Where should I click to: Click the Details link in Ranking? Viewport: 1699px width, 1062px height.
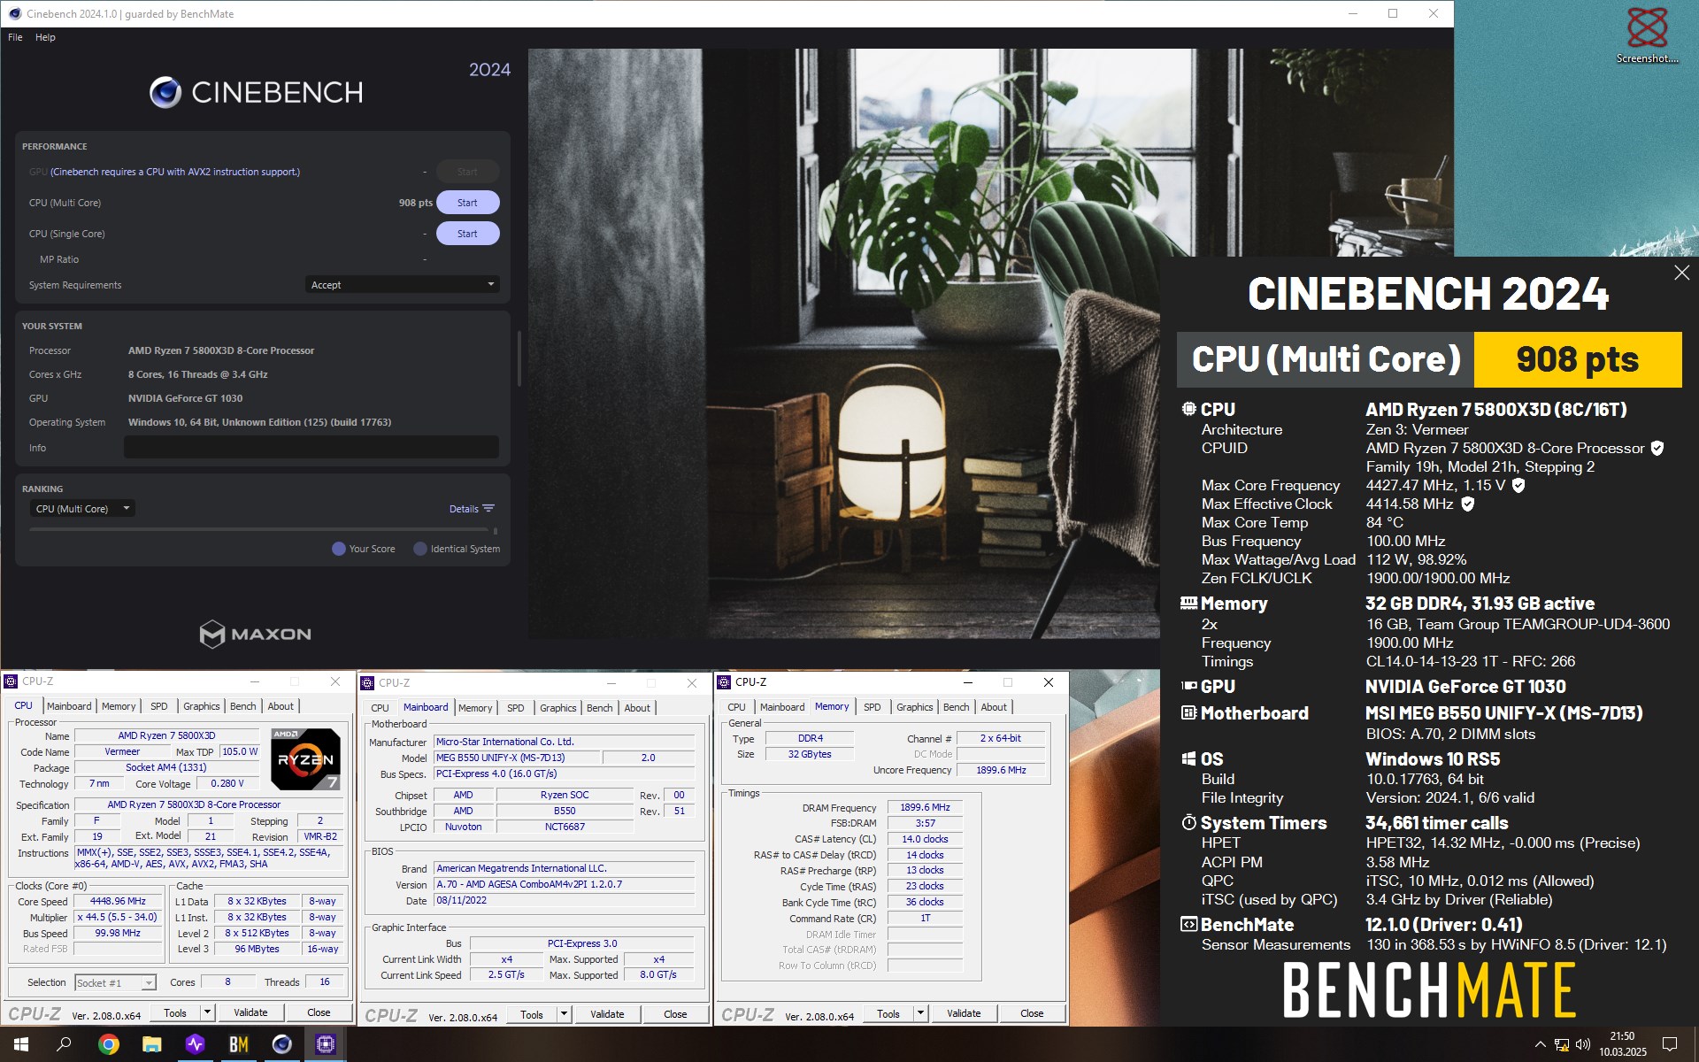[464, 509]
